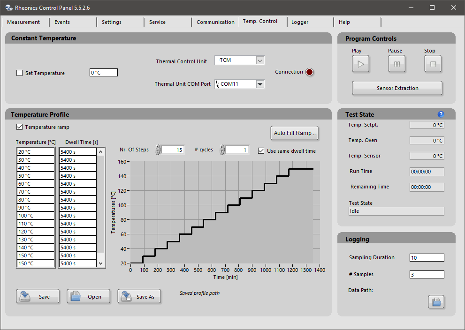Adjust # cycles stepper arrows
Screen dimensions: 465x330
click(x=222, y=150)
